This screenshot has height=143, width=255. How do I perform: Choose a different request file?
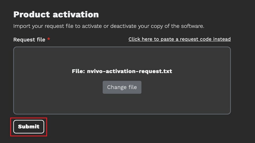coord(122,87)
